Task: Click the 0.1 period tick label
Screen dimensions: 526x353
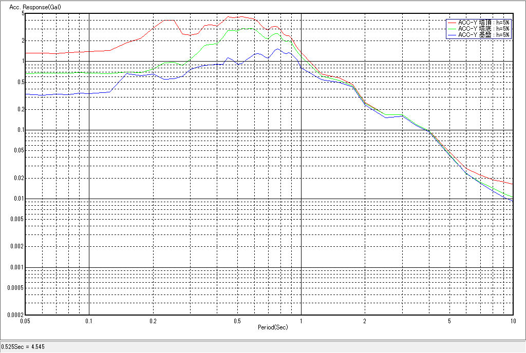Action: point(89,321)
